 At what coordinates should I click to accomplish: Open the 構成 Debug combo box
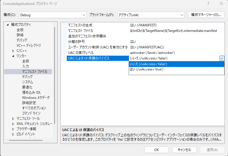point(53,15)
